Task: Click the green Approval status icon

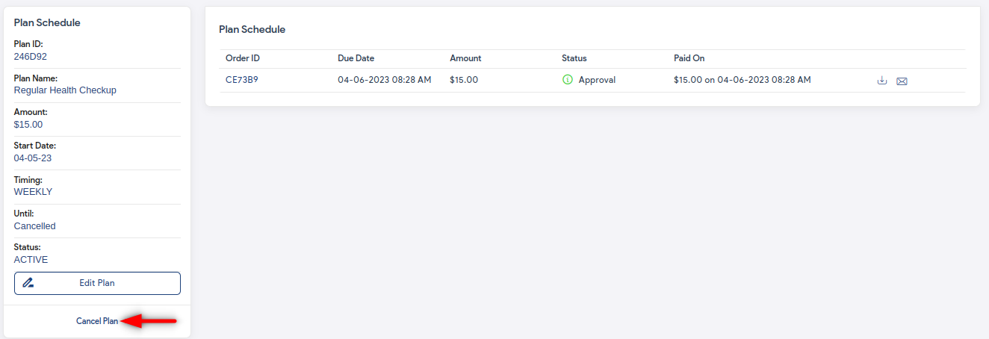Action: point(567,80)
